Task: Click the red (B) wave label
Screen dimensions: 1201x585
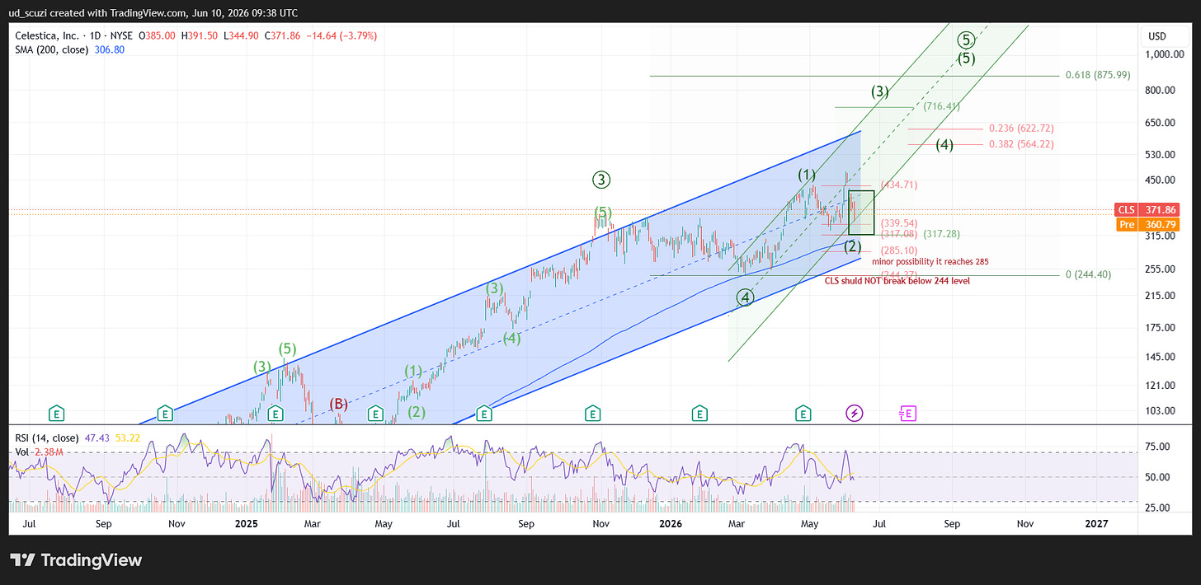Action: (x=339, y=404)
